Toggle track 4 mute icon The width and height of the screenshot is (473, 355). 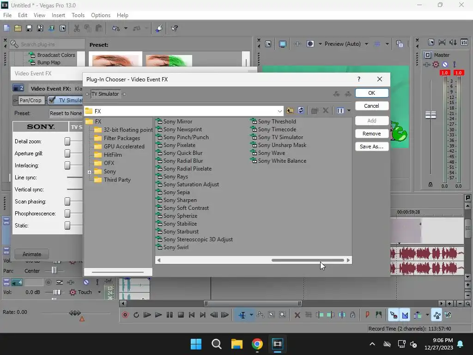(x=86, y=282)
